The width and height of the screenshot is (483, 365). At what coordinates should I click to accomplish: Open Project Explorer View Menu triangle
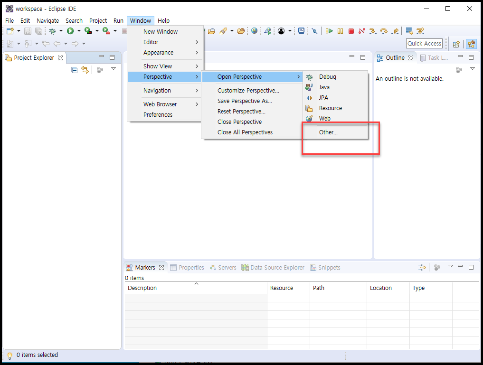pos(114,69)
